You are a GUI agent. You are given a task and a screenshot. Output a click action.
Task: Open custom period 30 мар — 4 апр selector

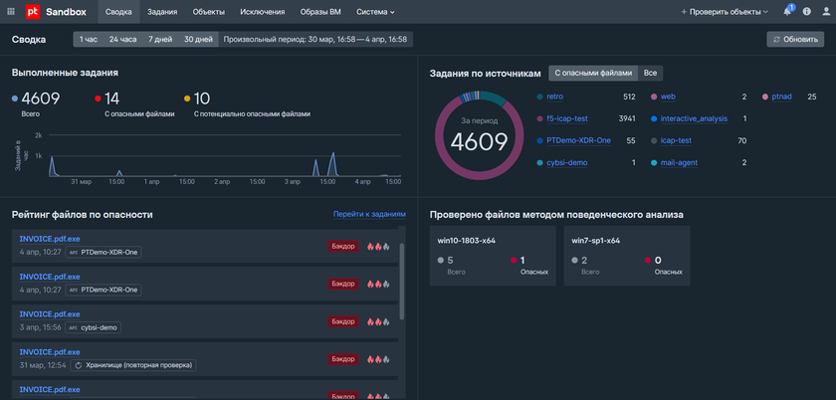315,40
